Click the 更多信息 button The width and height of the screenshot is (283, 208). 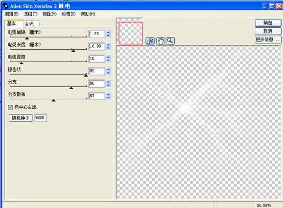(x=268, y=39)
